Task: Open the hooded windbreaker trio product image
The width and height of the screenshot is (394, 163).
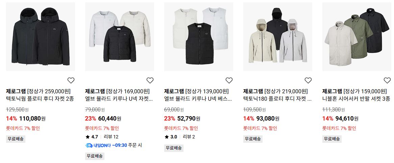Action: point(278,37)
